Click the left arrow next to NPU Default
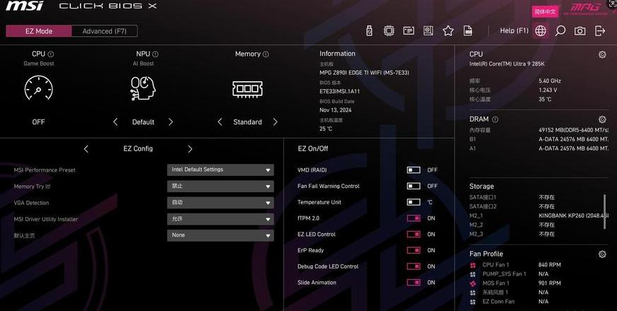This screenshot has width=617, height=311. click(x=115, y=122)
